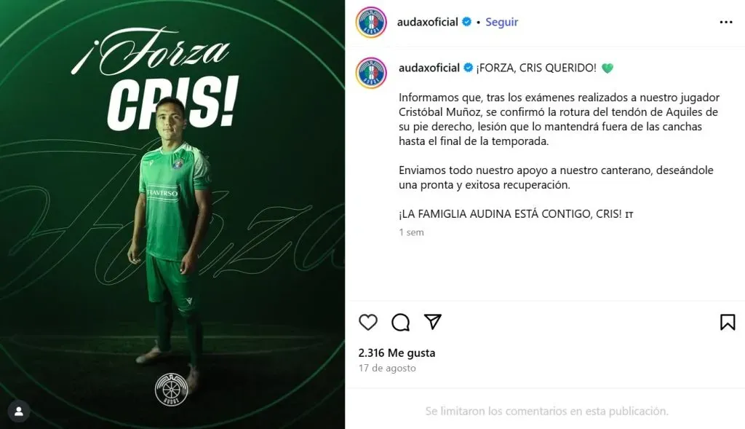This screenshot has width=745, height=429.
Task: Click the Forza Cris post image
Action: tap(172, 214)
